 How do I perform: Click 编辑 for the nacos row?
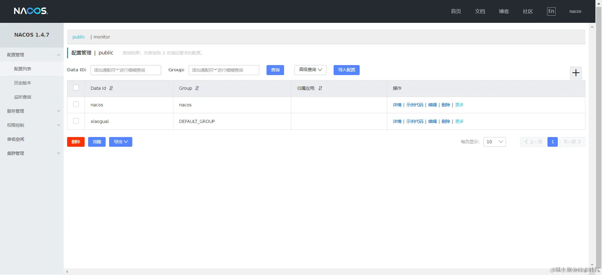point(432,105)
